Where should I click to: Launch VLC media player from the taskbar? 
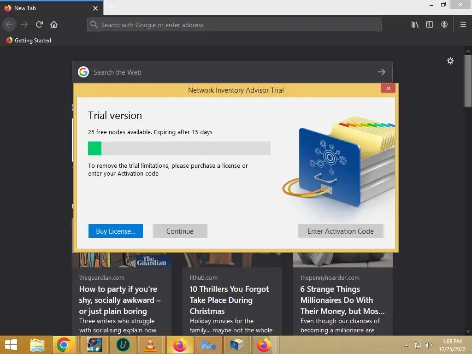150,345
